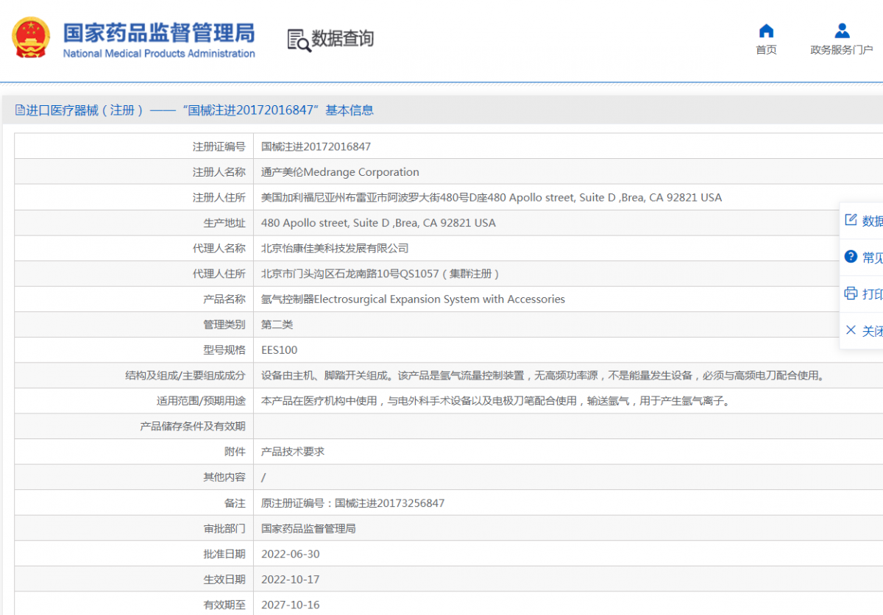The height and width of the screenshot is (615, 883).
Task: Open the 数据查询 search icon
Action: pyautogui.click(x=299, y=40)
